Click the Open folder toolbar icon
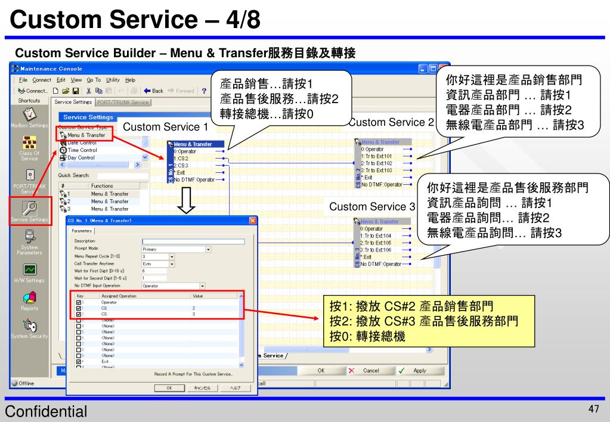The image size is (610, 422). pos(66,91)
